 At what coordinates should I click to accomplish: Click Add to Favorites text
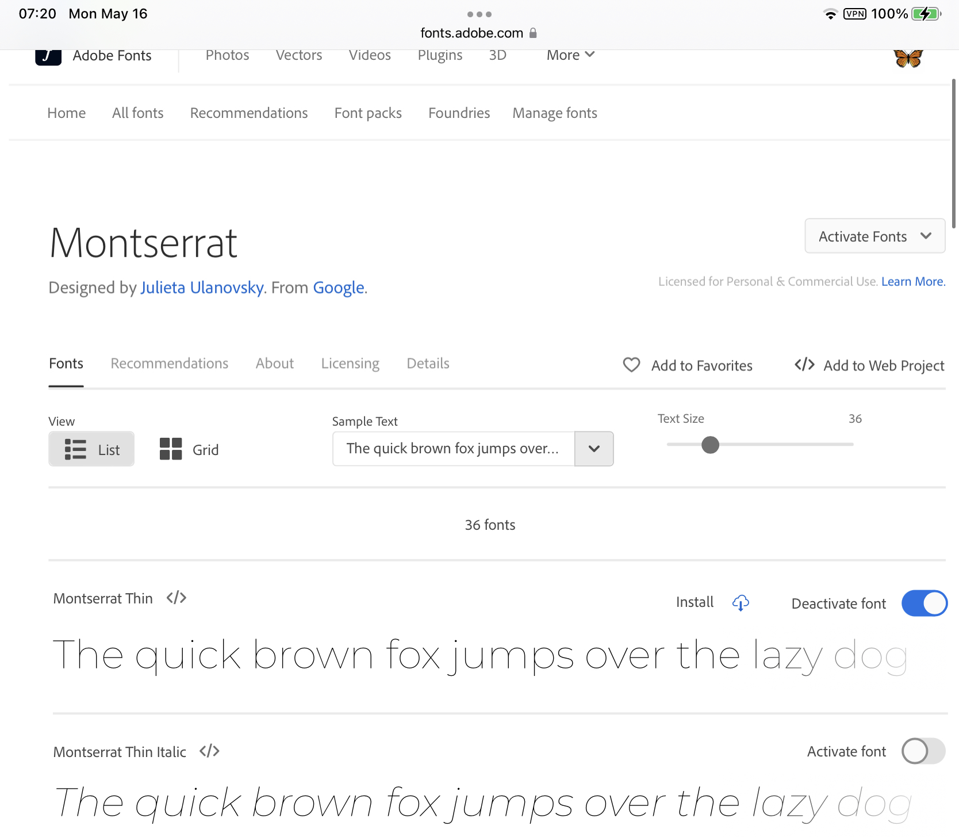[701, 365]
